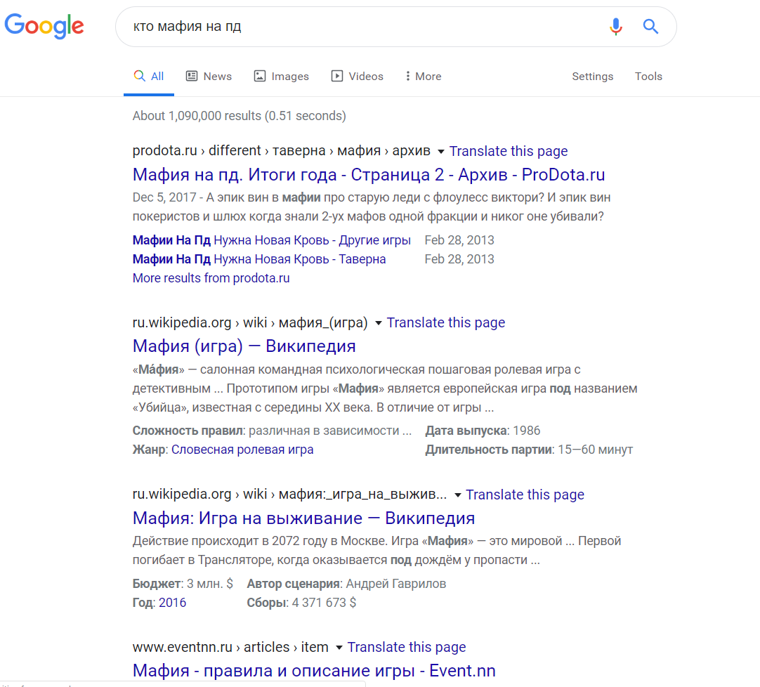Click the image icon next to Images
The height and width of the screenshot is (687, 760).
point(258,75)
